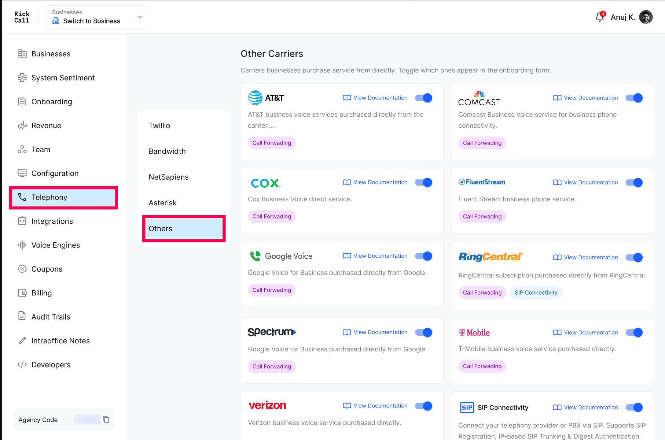Click the Configuration sidebar icon
Viewport: 665px width, 440px height.
coord(22,173)
